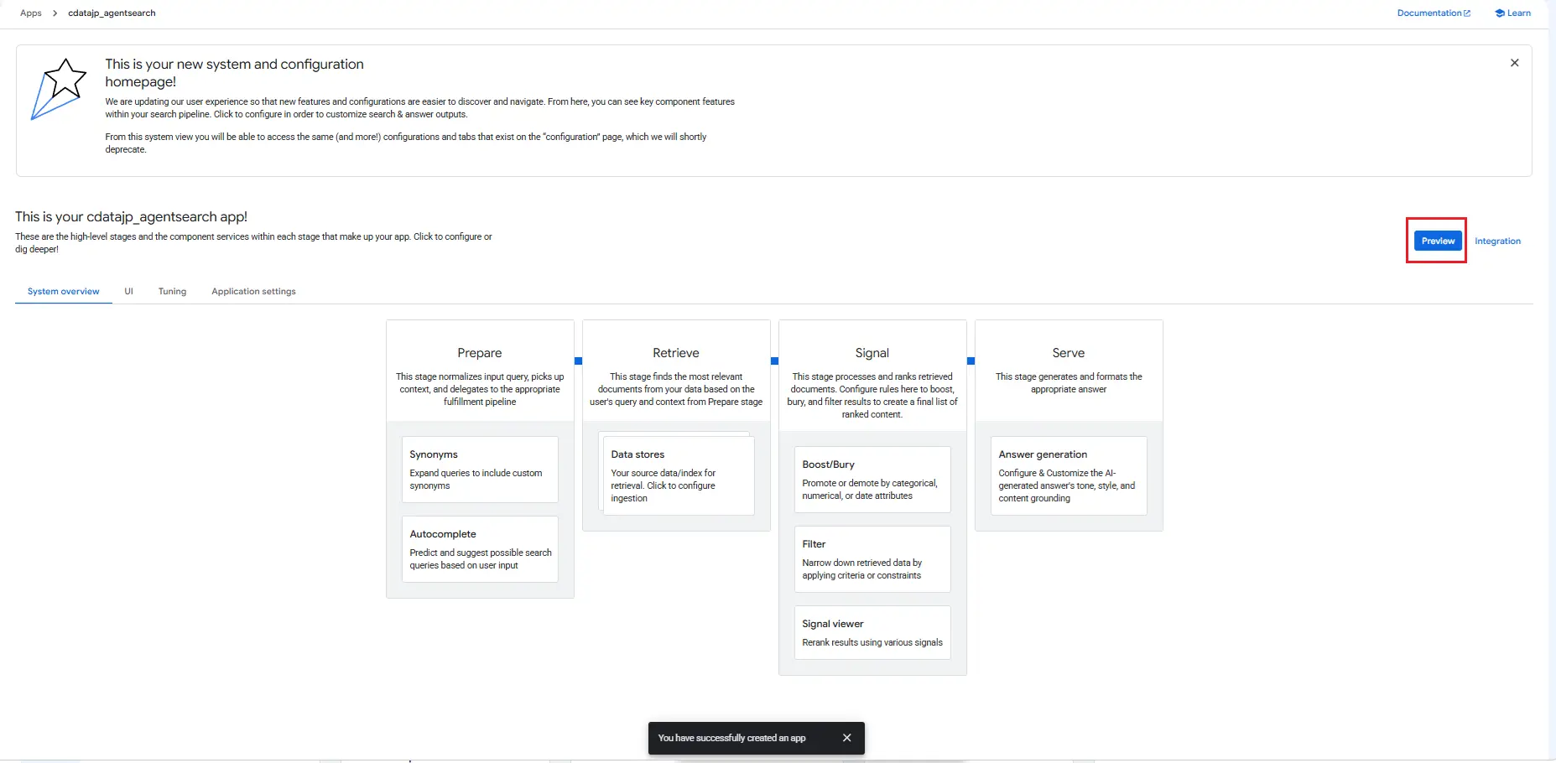Open the Boost/Bury component card
Viewport: 1556px width, 763px height.
coord(872,480)
